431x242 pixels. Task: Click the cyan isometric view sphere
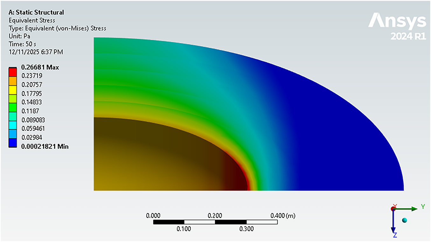pyautogui.click(x=404, y=220)
